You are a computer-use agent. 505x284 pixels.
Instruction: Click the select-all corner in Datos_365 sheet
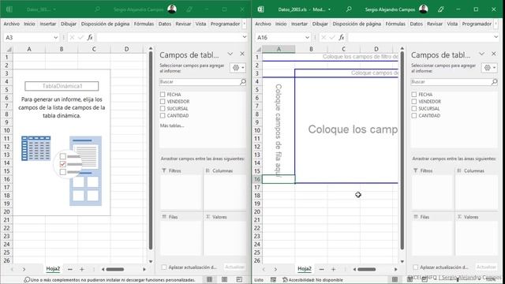coord(9,49)
